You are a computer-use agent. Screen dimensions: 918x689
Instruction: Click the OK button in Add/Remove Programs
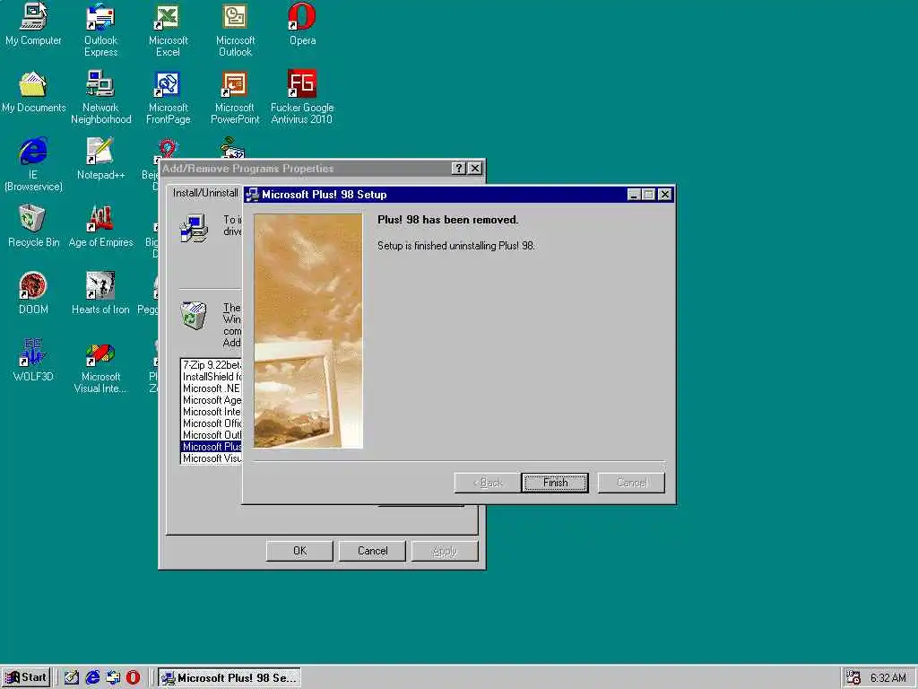(299, 551)
